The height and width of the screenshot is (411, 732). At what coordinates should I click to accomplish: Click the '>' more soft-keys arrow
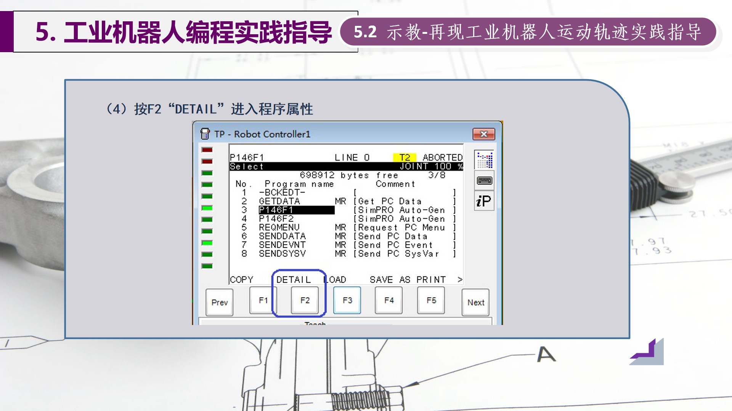[x=460, y=280]
